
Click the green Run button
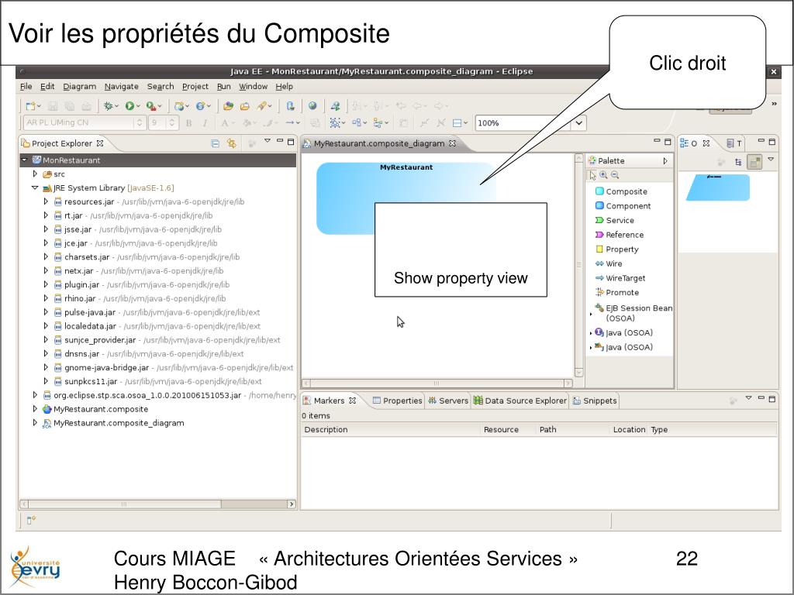130,105
